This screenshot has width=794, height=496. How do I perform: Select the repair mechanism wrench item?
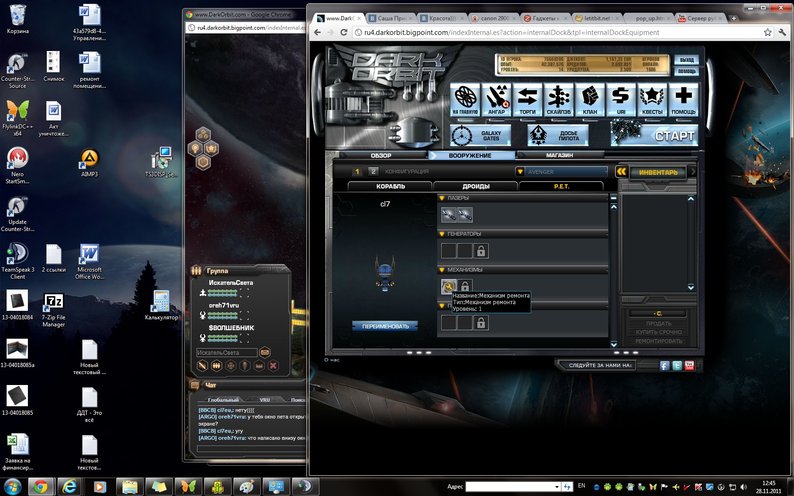(x=449, y=286)
